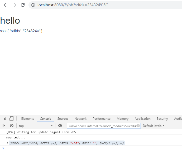Click the ssss query JSON text
This screenshot has width=182, height=155.
[21, 31]
